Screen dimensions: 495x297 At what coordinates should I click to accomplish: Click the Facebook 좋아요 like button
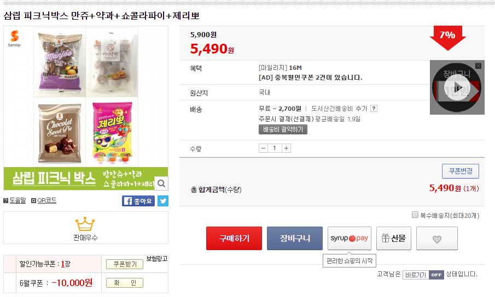[x=138, y=201]
